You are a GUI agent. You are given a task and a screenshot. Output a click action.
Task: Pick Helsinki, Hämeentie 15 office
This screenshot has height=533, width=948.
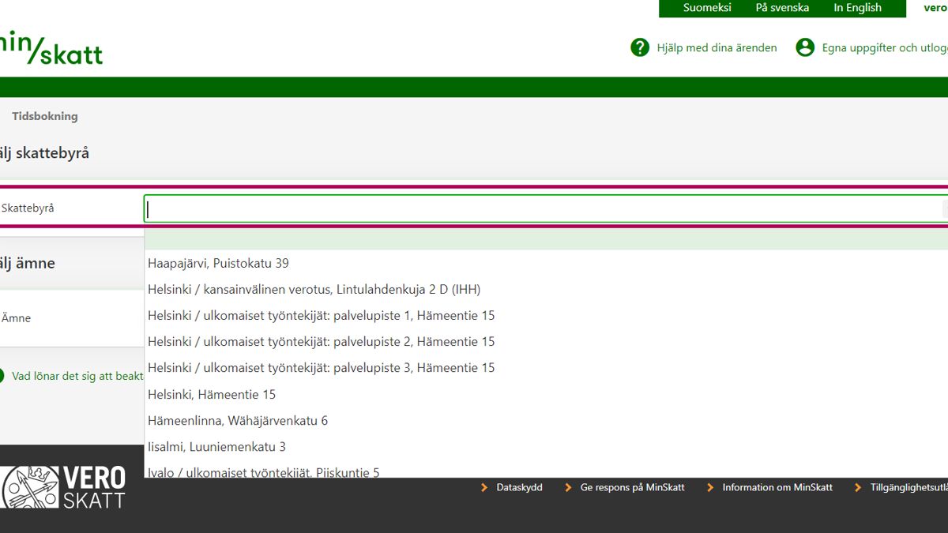click(212, 394)
